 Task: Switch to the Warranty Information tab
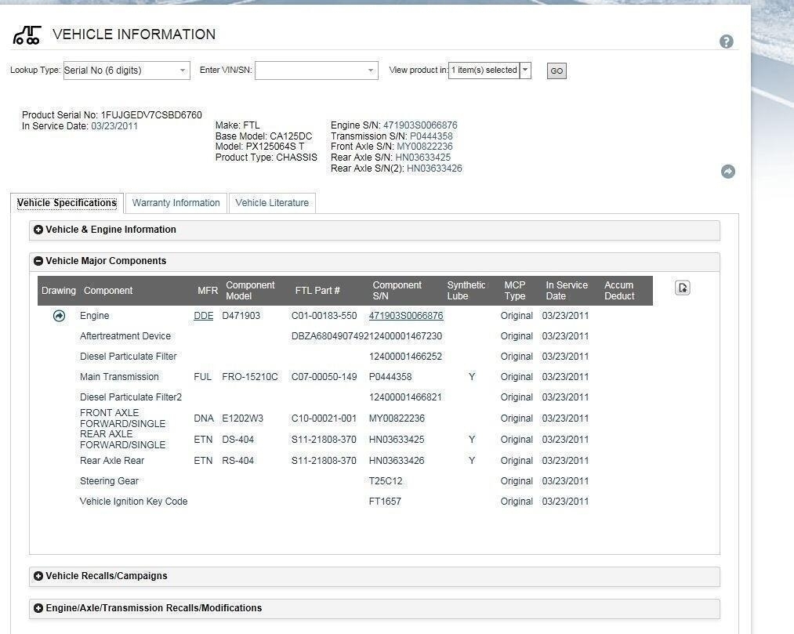(x=176, y=203)
